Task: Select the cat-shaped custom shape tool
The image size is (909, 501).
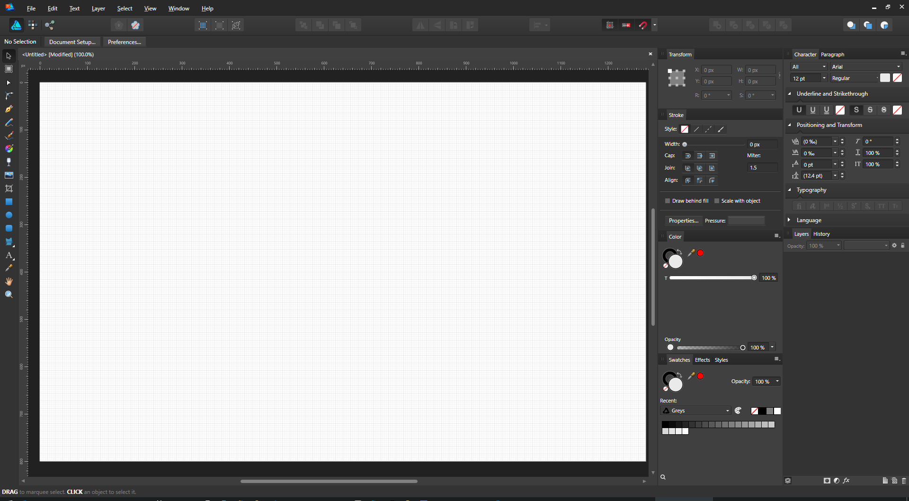Action: [9, 242]
